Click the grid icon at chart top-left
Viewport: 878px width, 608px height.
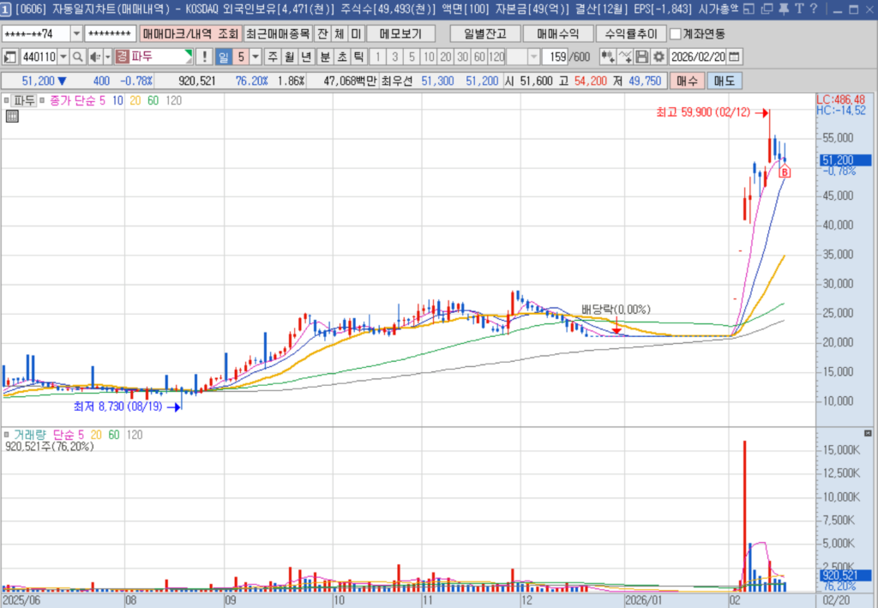[x=12, y=117]
